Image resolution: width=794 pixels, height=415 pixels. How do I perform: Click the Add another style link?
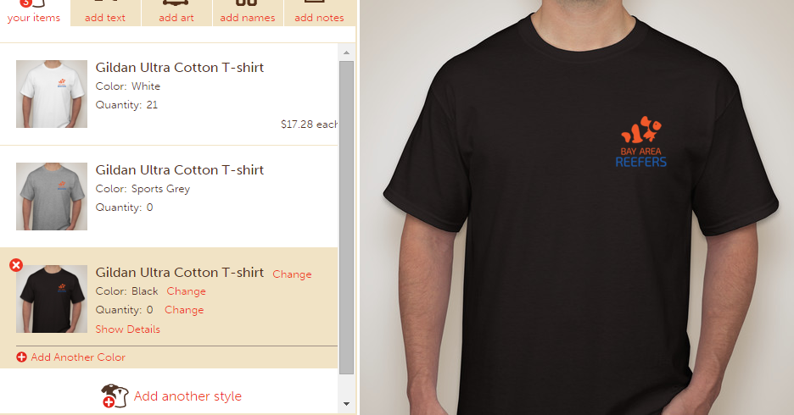click(x=187, y=396)
